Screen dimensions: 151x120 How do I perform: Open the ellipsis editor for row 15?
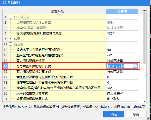click(x=135, y=66)
